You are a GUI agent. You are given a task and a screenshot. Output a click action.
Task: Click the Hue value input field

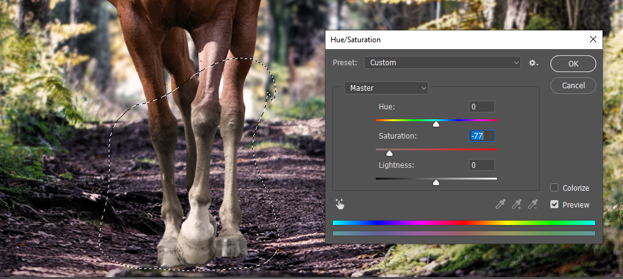pos(481,106)
